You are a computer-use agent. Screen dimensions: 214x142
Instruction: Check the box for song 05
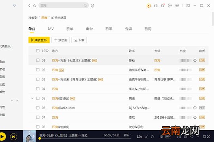(38, 98)
